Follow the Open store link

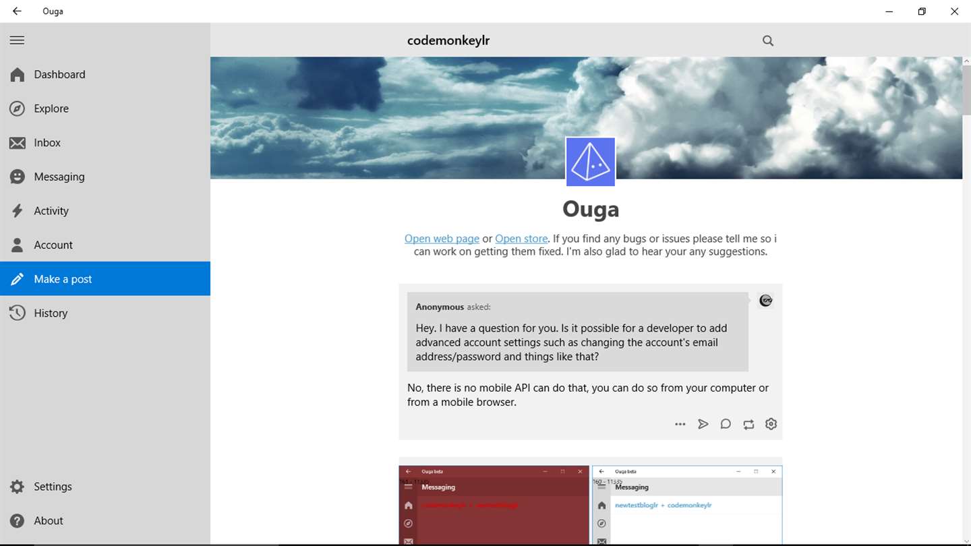pos(521,239)
